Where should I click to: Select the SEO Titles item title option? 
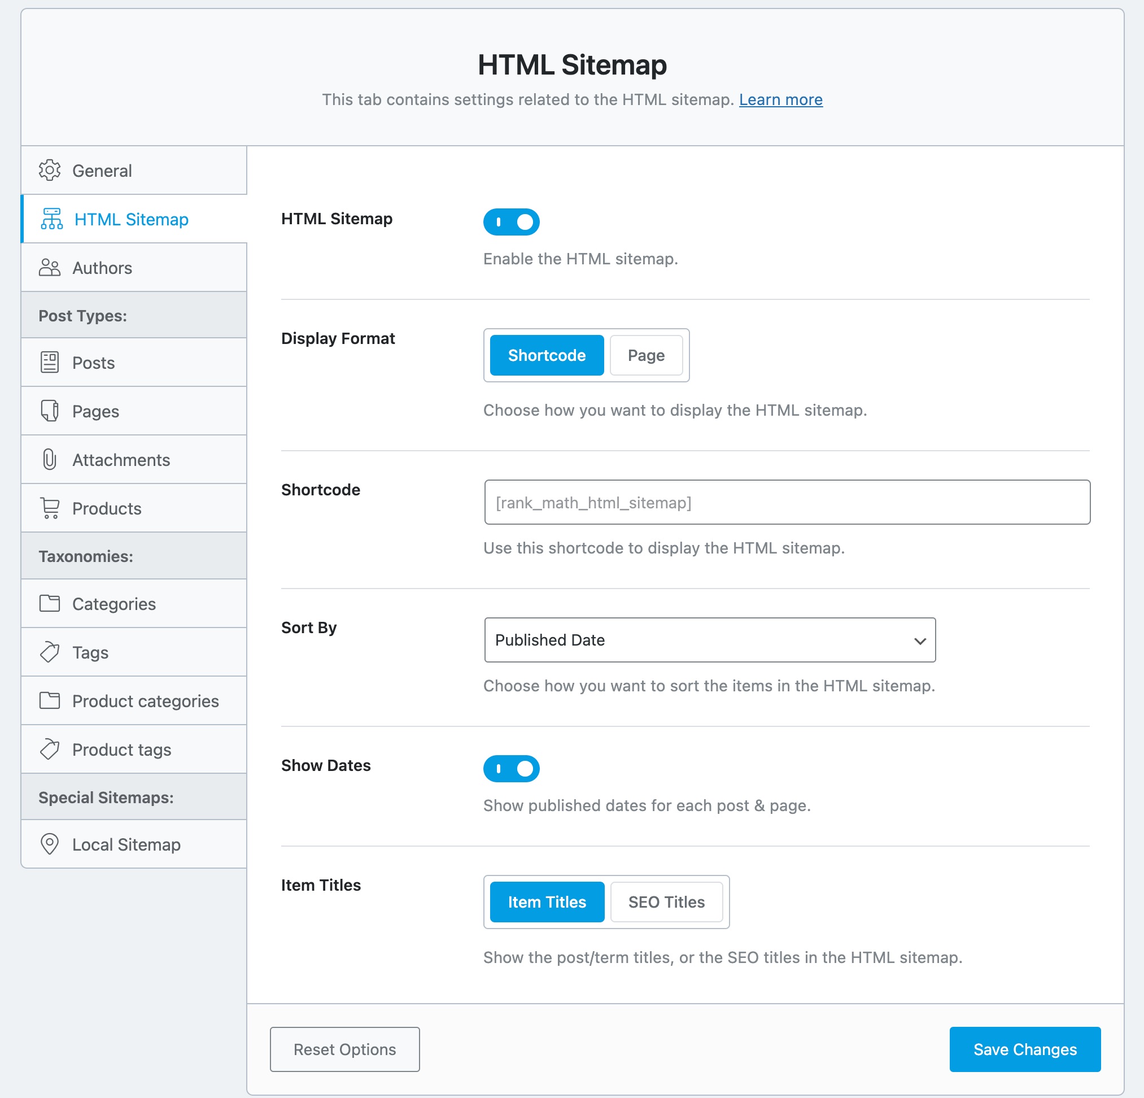(665, 902)
